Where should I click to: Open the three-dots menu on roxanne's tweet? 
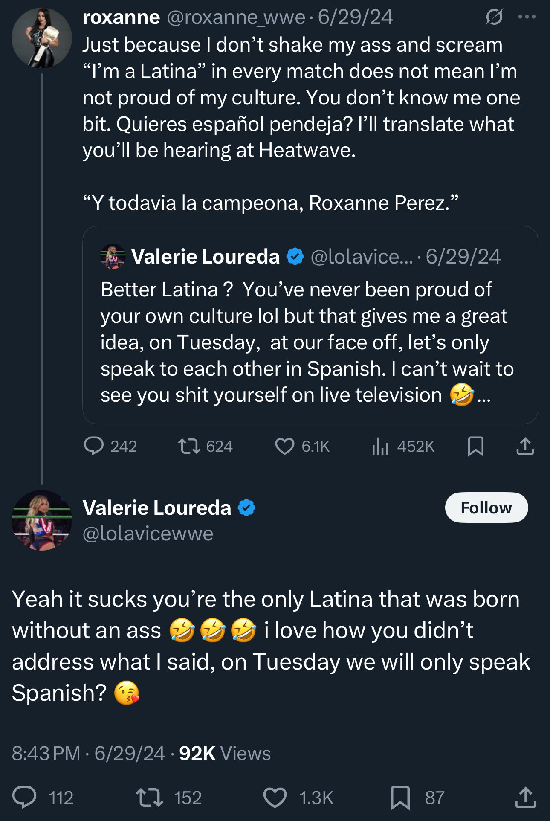[x=527, y=17]
